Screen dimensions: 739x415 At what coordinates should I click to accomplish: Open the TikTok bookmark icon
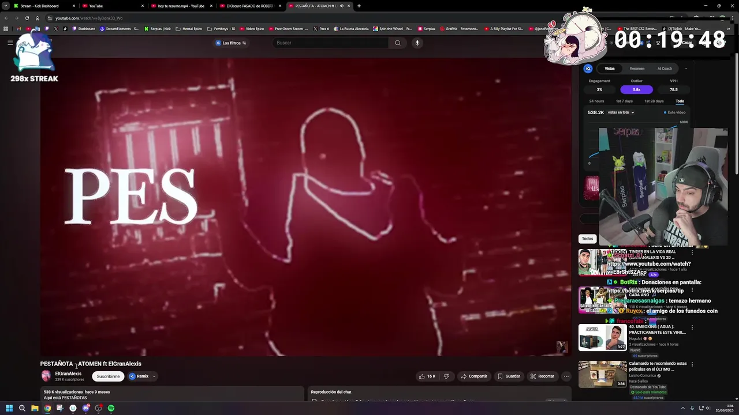65,29
